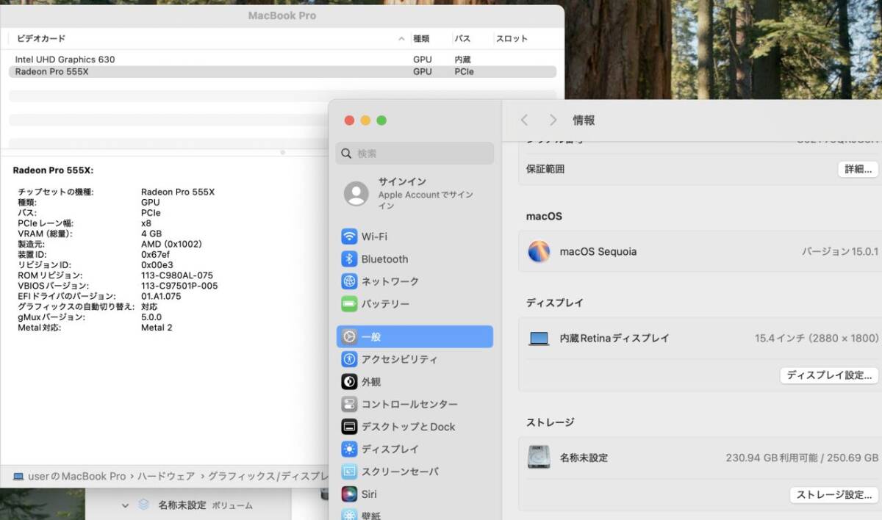Click the 15.4インチ (2880 × 1800) text
This screenshot has width=882, height=520.
click(817, 339)
